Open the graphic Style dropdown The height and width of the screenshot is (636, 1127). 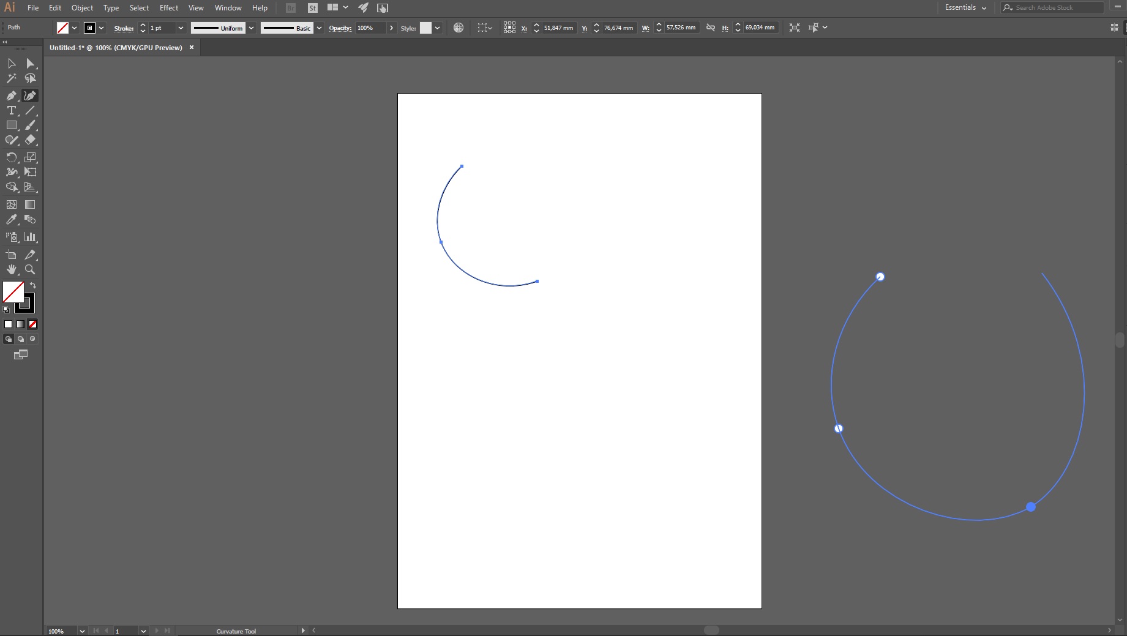pyautogui.click(x=437, y=28)
